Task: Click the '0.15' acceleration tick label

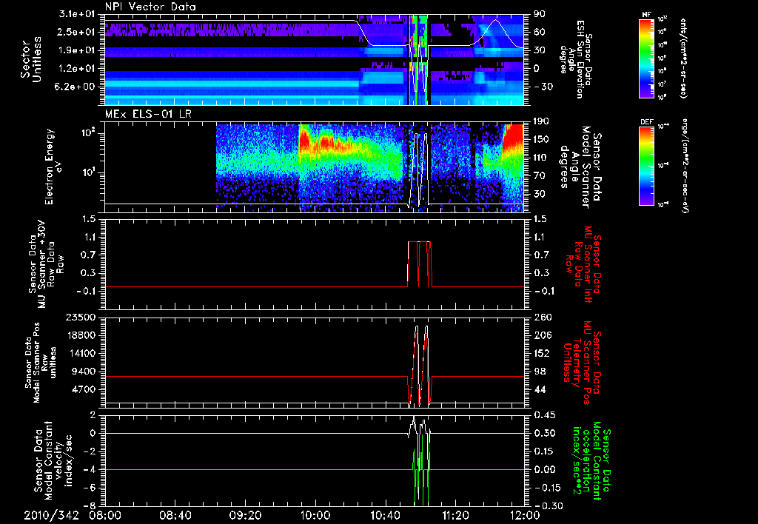Action: click(x=544, y=451)
